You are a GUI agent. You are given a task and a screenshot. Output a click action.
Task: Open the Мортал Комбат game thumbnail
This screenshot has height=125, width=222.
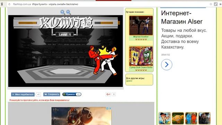pyautogui.click(x=141, y=25)
